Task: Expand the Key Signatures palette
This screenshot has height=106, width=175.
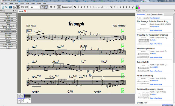Action: [8, 19]
